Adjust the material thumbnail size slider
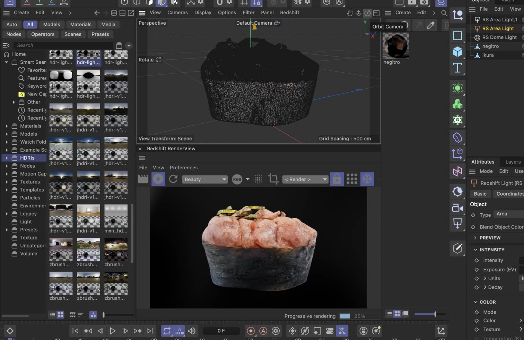This screenshot has width=524, height=340. pyautogui.click(x=435, y=314)
